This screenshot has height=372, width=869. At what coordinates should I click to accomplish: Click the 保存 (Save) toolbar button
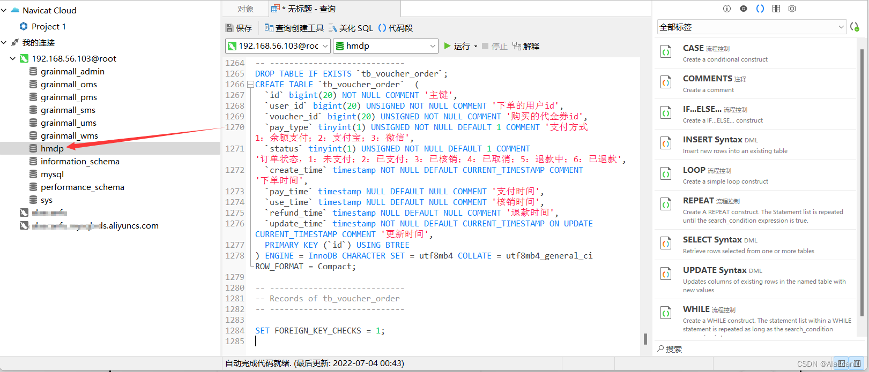(239, 28)
